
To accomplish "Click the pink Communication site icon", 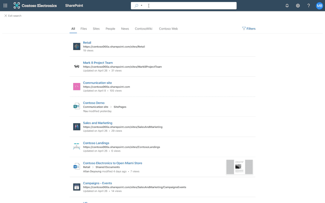I will coord(77,87).
